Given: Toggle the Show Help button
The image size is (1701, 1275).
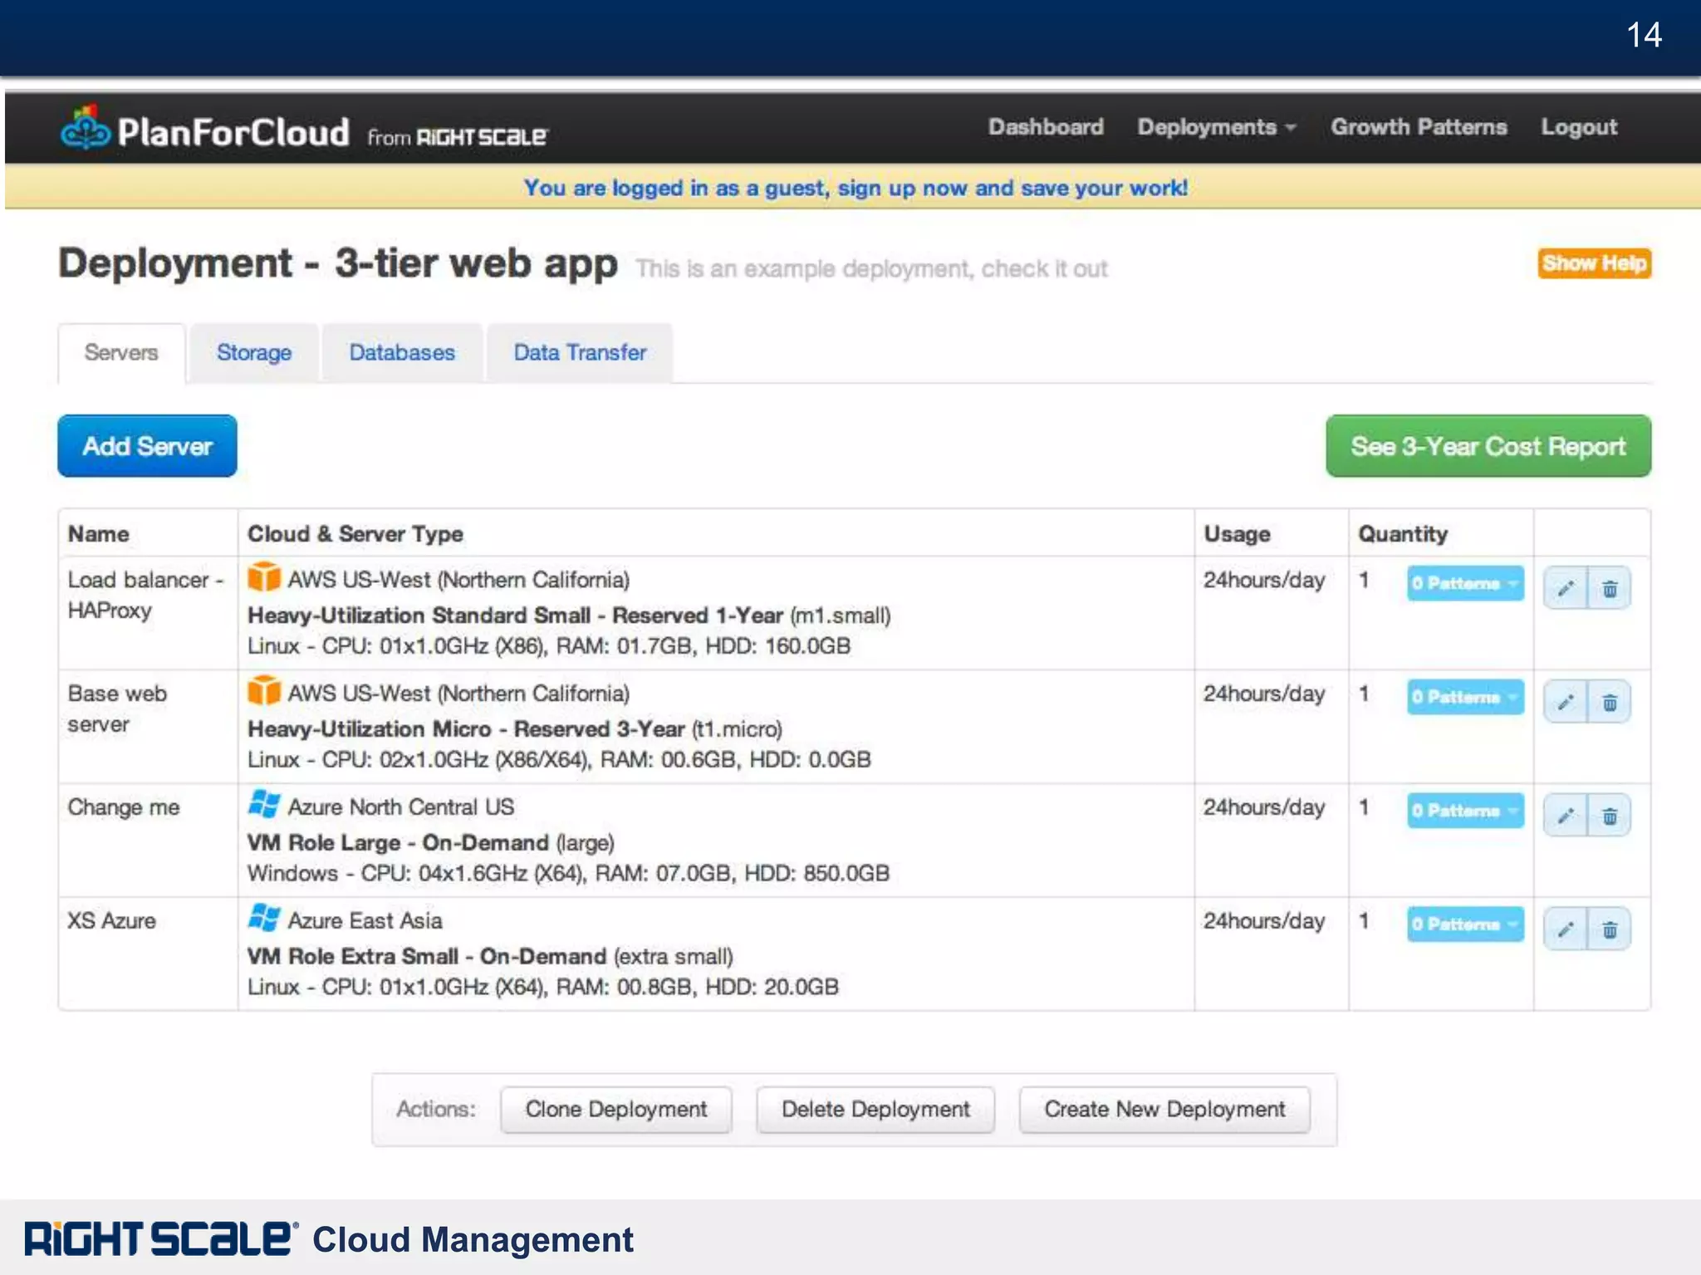Looking at the screenshot, I should tap(1593, 263).
